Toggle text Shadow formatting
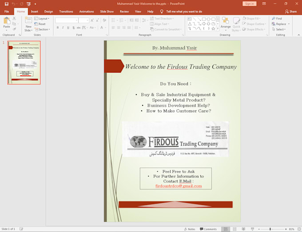302x232 pixels. coord(73,27)
